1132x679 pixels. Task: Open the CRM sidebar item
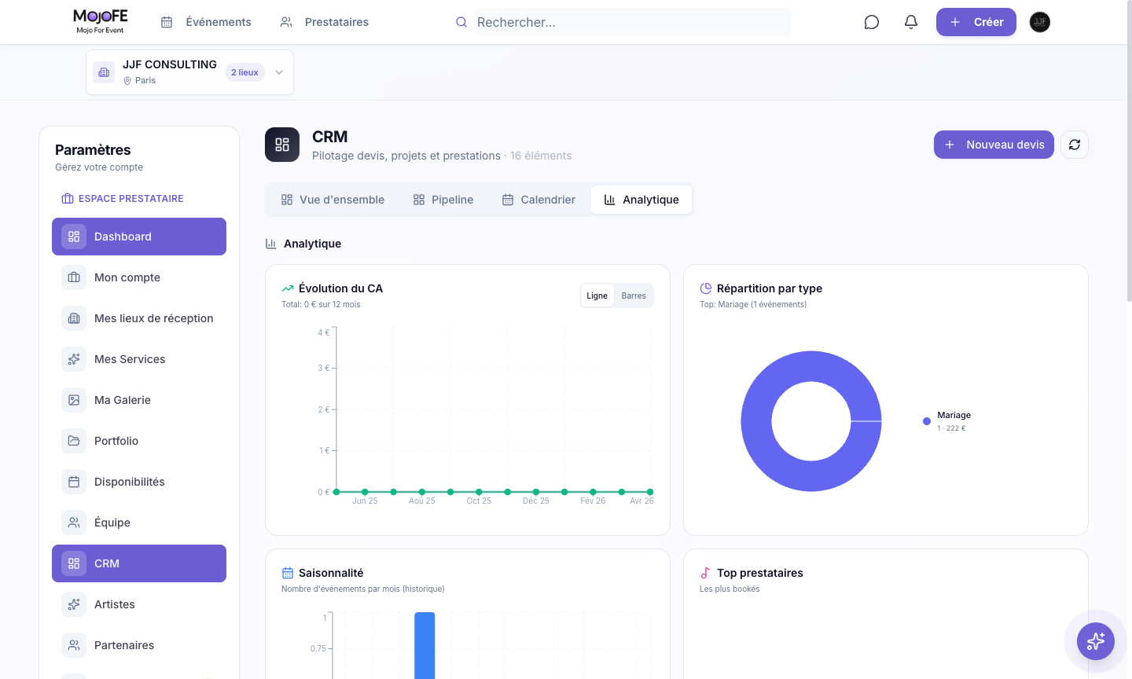(139, 563)
